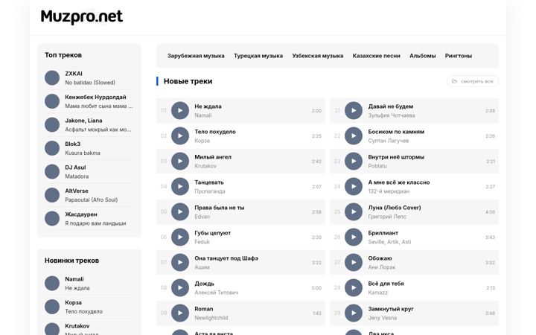The image size is (536, 335).
Task: Click track number 25 beside Луна
Action: 337,211
